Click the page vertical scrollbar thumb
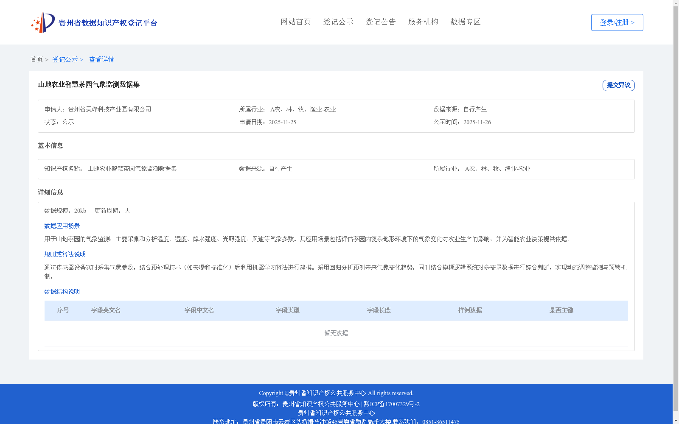679x424 pixels. (x=676, y=209)
